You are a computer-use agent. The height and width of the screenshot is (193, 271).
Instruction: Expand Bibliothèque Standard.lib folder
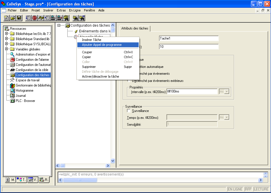tap(6, 39)
